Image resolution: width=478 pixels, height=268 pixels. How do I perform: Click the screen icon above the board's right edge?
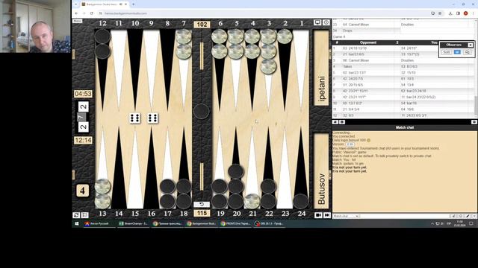pyautogui.click(x=317, y=22)
